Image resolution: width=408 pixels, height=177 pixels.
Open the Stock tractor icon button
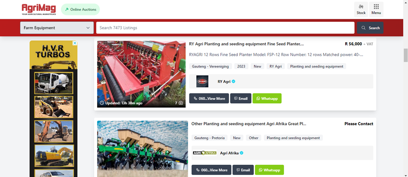361,10
